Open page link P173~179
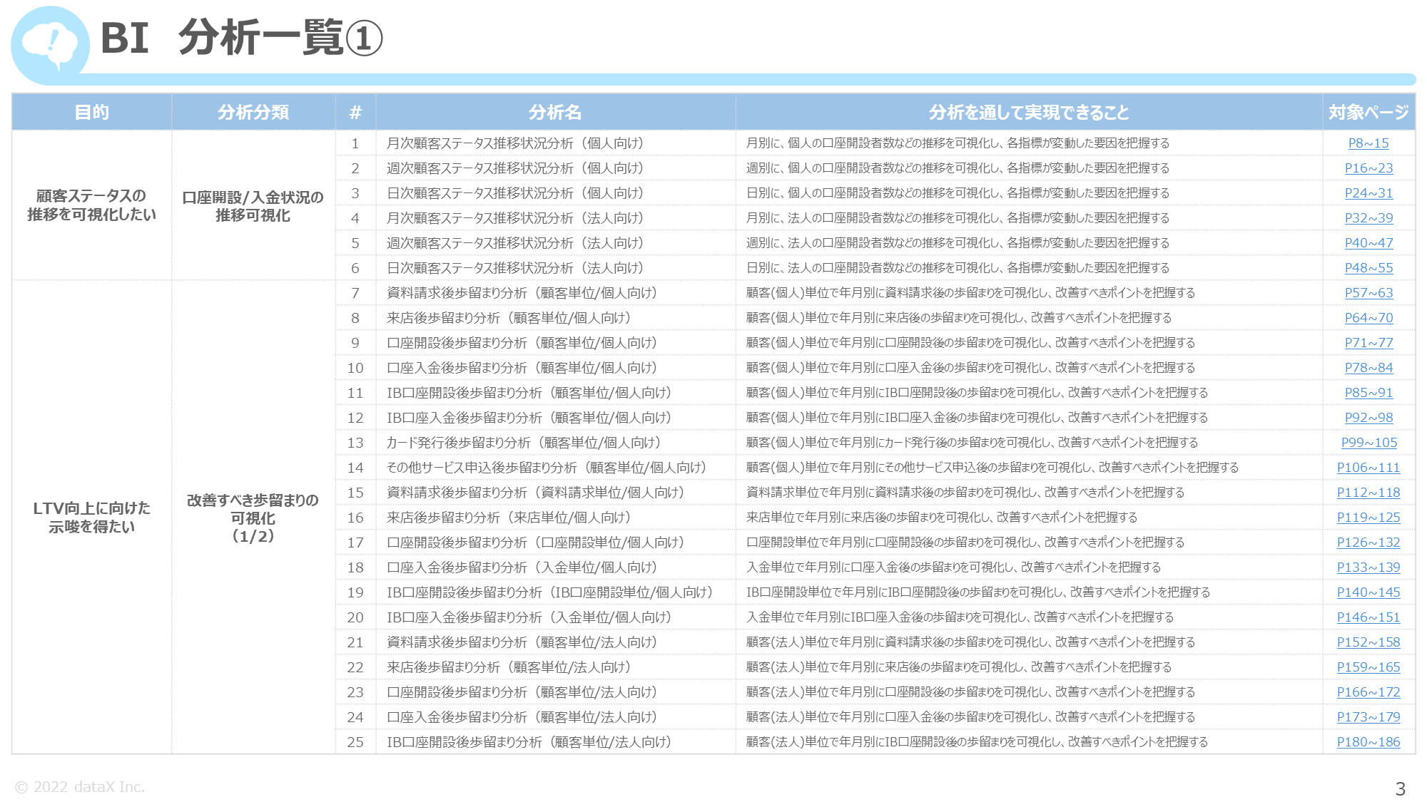 pyautogui.click(x=1368, y=717)
